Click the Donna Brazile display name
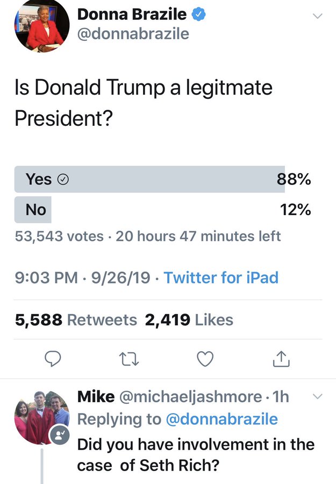 (x=132, y=15)
